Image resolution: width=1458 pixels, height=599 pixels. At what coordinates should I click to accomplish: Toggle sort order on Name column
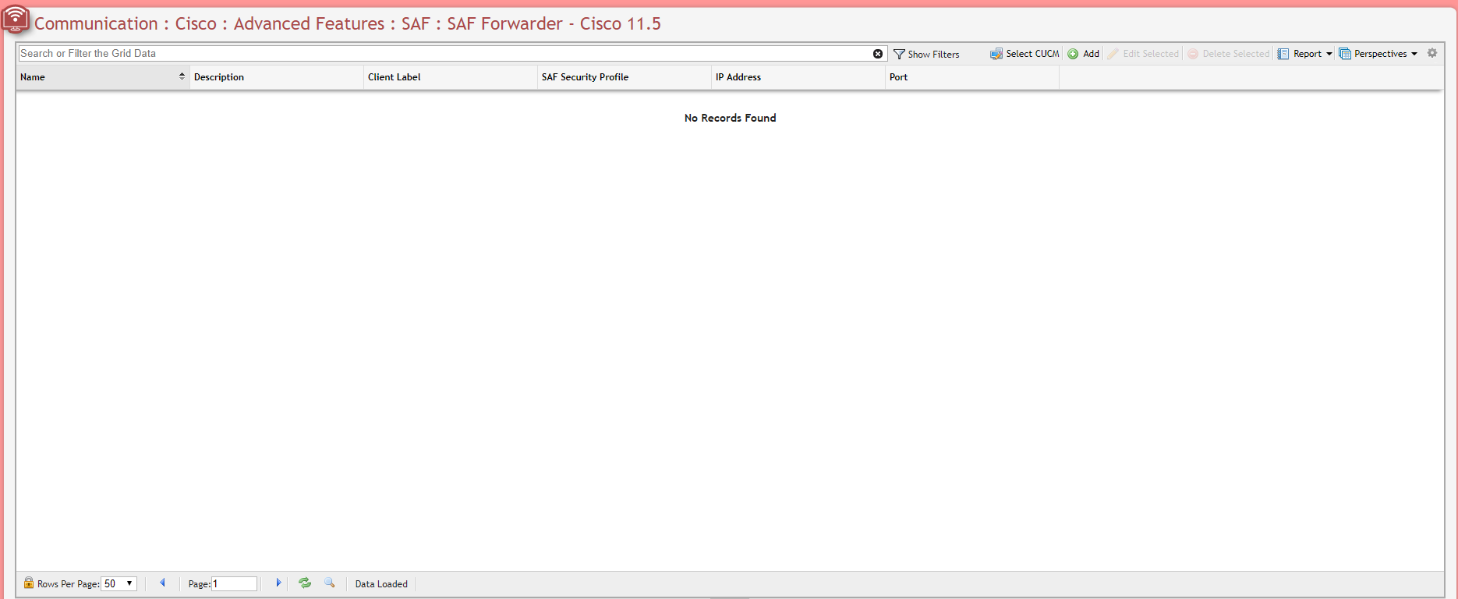tap(182, 76)
